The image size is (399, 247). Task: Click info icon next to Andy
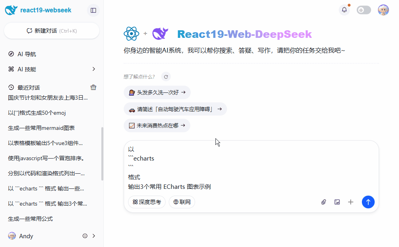tap(85, 236)
